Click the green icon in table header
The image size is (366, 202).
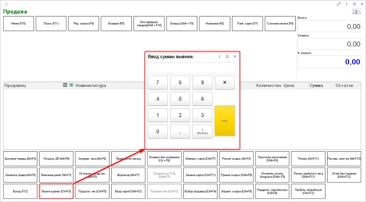tap(71, 85)
